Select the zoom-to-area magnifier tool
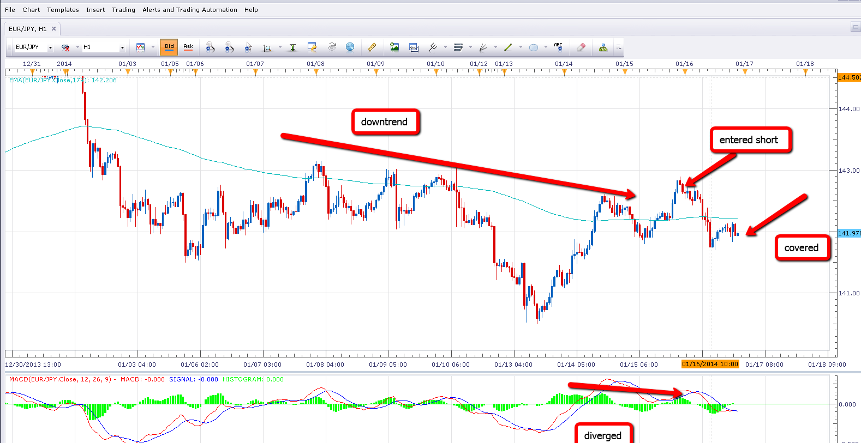Screen dimensions: 861x443 267,48
